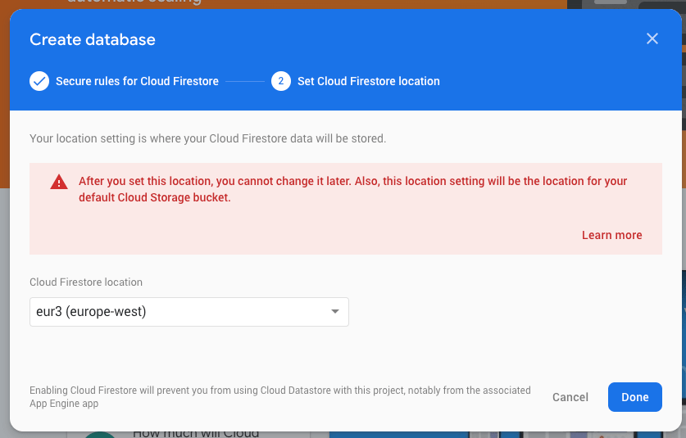Viewport: 686px width, 438px height.
Task: Click the Create database dialog title
Action: coord(93,39)
